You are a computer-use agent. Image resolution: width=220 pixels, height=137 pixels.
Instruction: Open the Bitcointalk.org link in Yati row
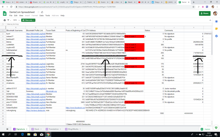coord(51,91)
